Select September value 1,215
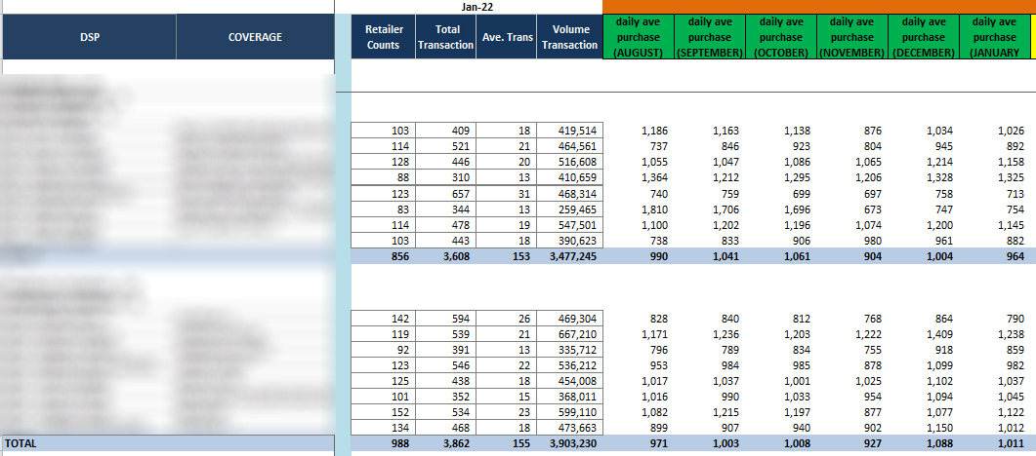The height and width of the screenshot is (456, 1036). click(725, 412)
